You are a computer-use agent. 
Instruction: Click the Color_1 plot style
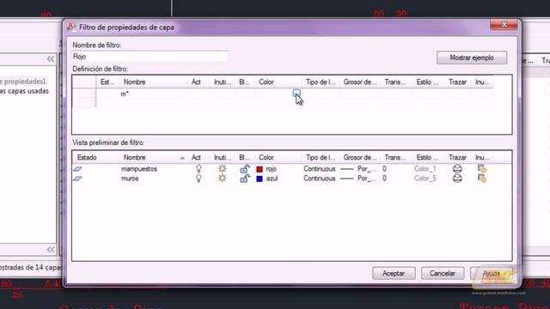pyautogui.click(x=425, y=169)
